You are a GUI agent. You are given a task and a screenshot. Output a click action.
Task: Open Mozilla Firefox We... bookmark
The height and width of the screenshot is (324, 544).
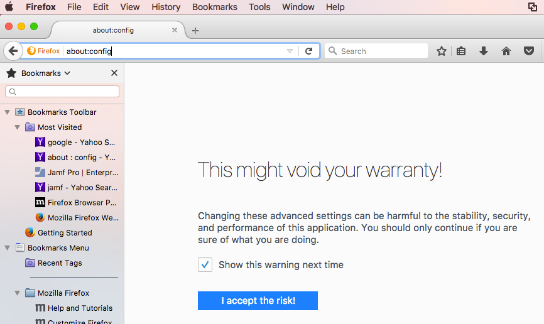click(77, 217)
